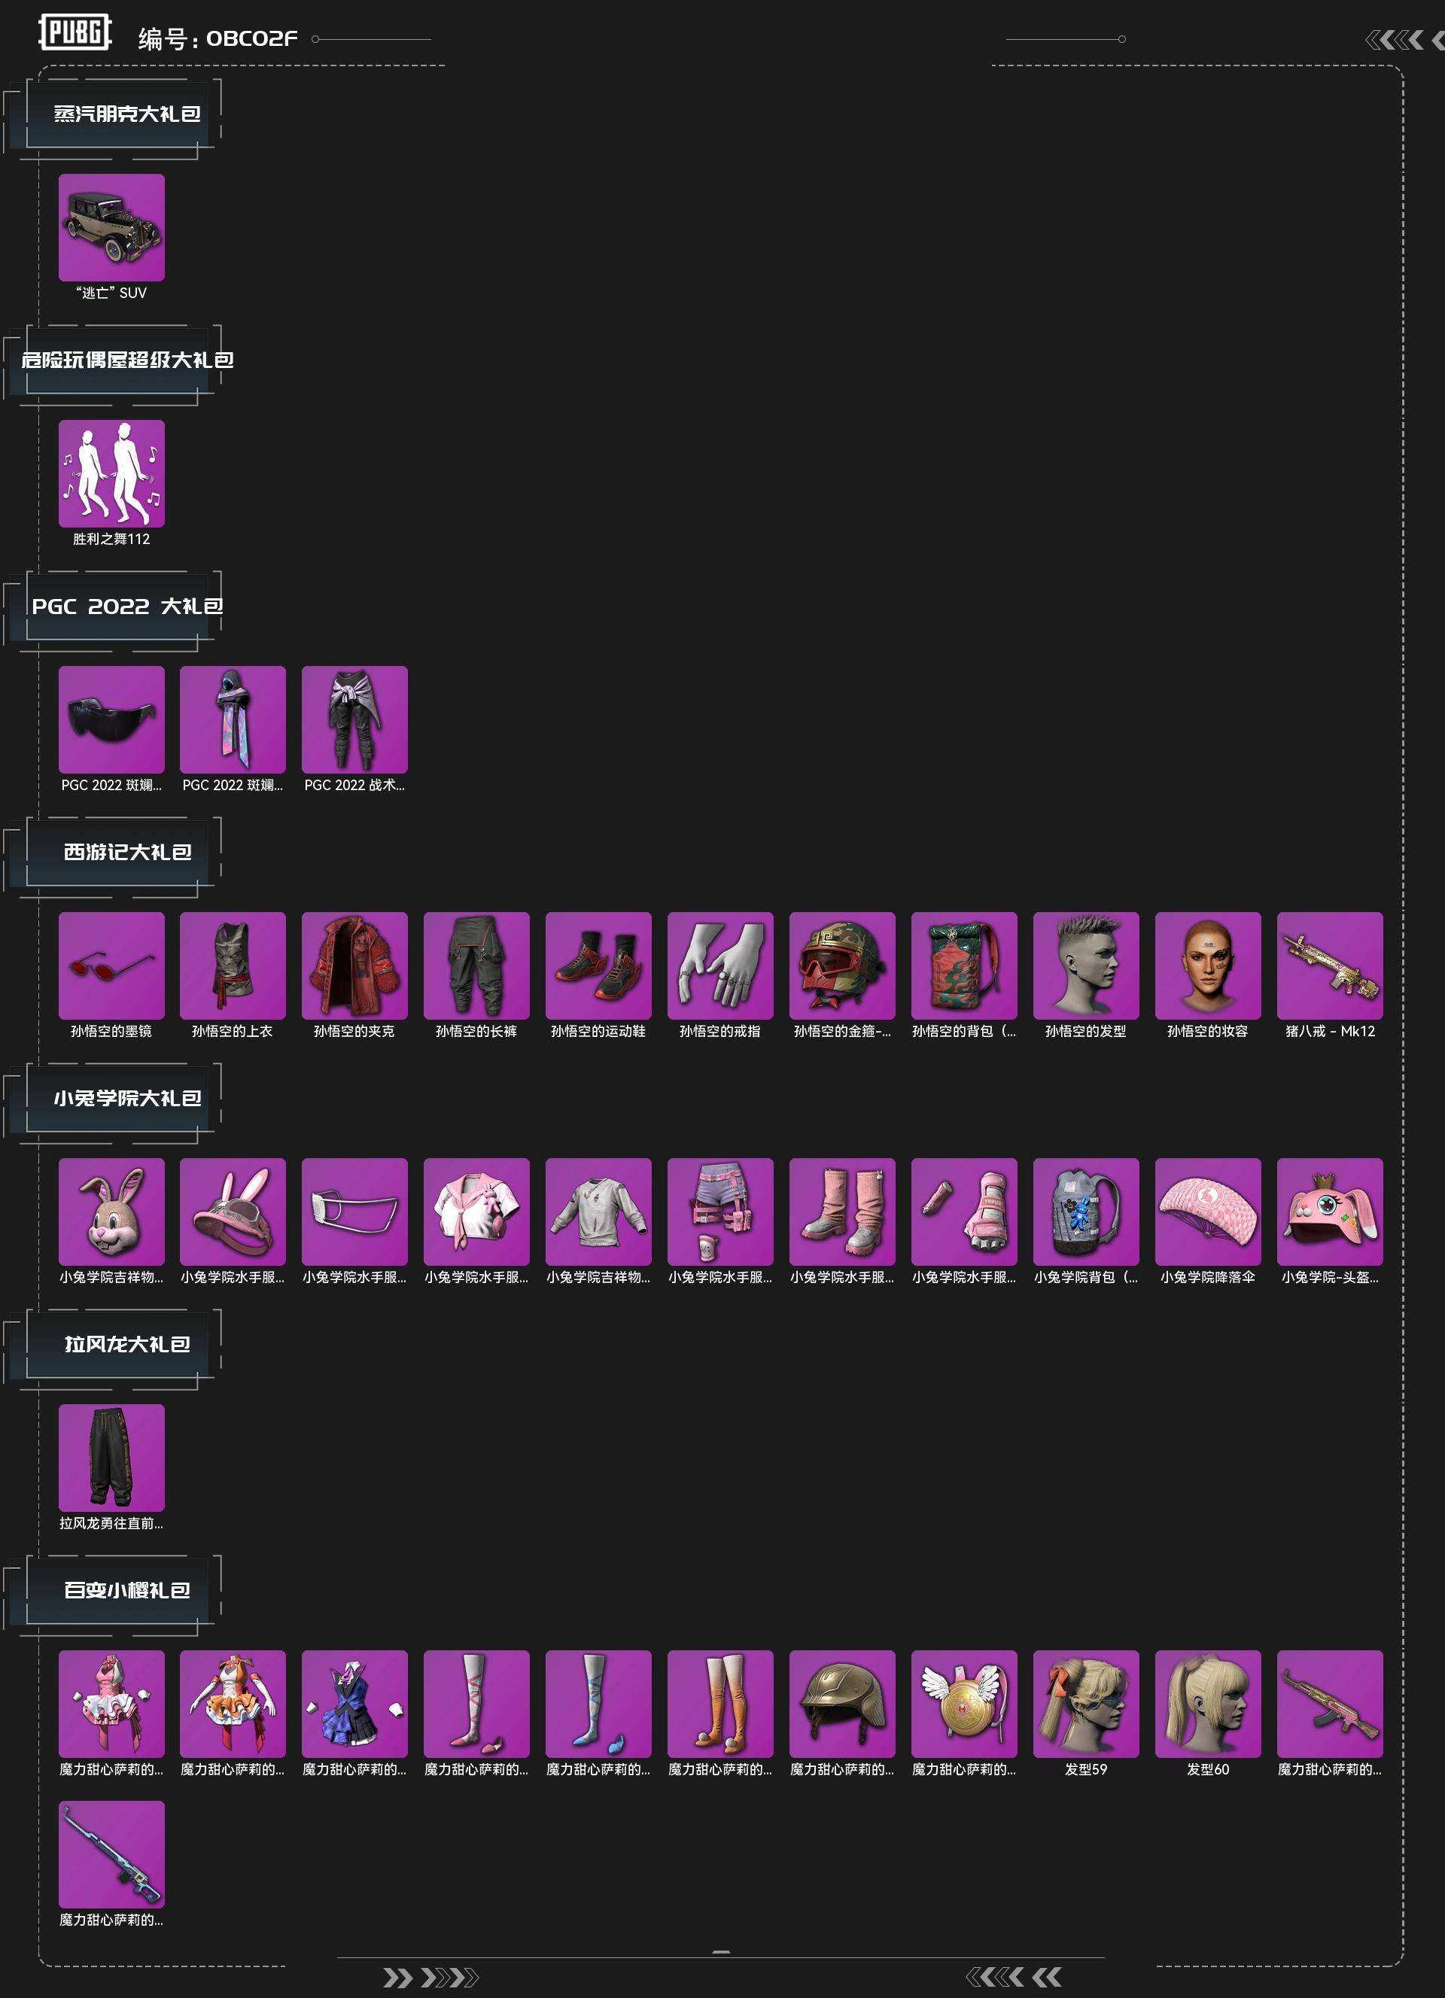Select the "逃亡" SUV vehicle skin
1445x1998 pixels.
(111, 227)
